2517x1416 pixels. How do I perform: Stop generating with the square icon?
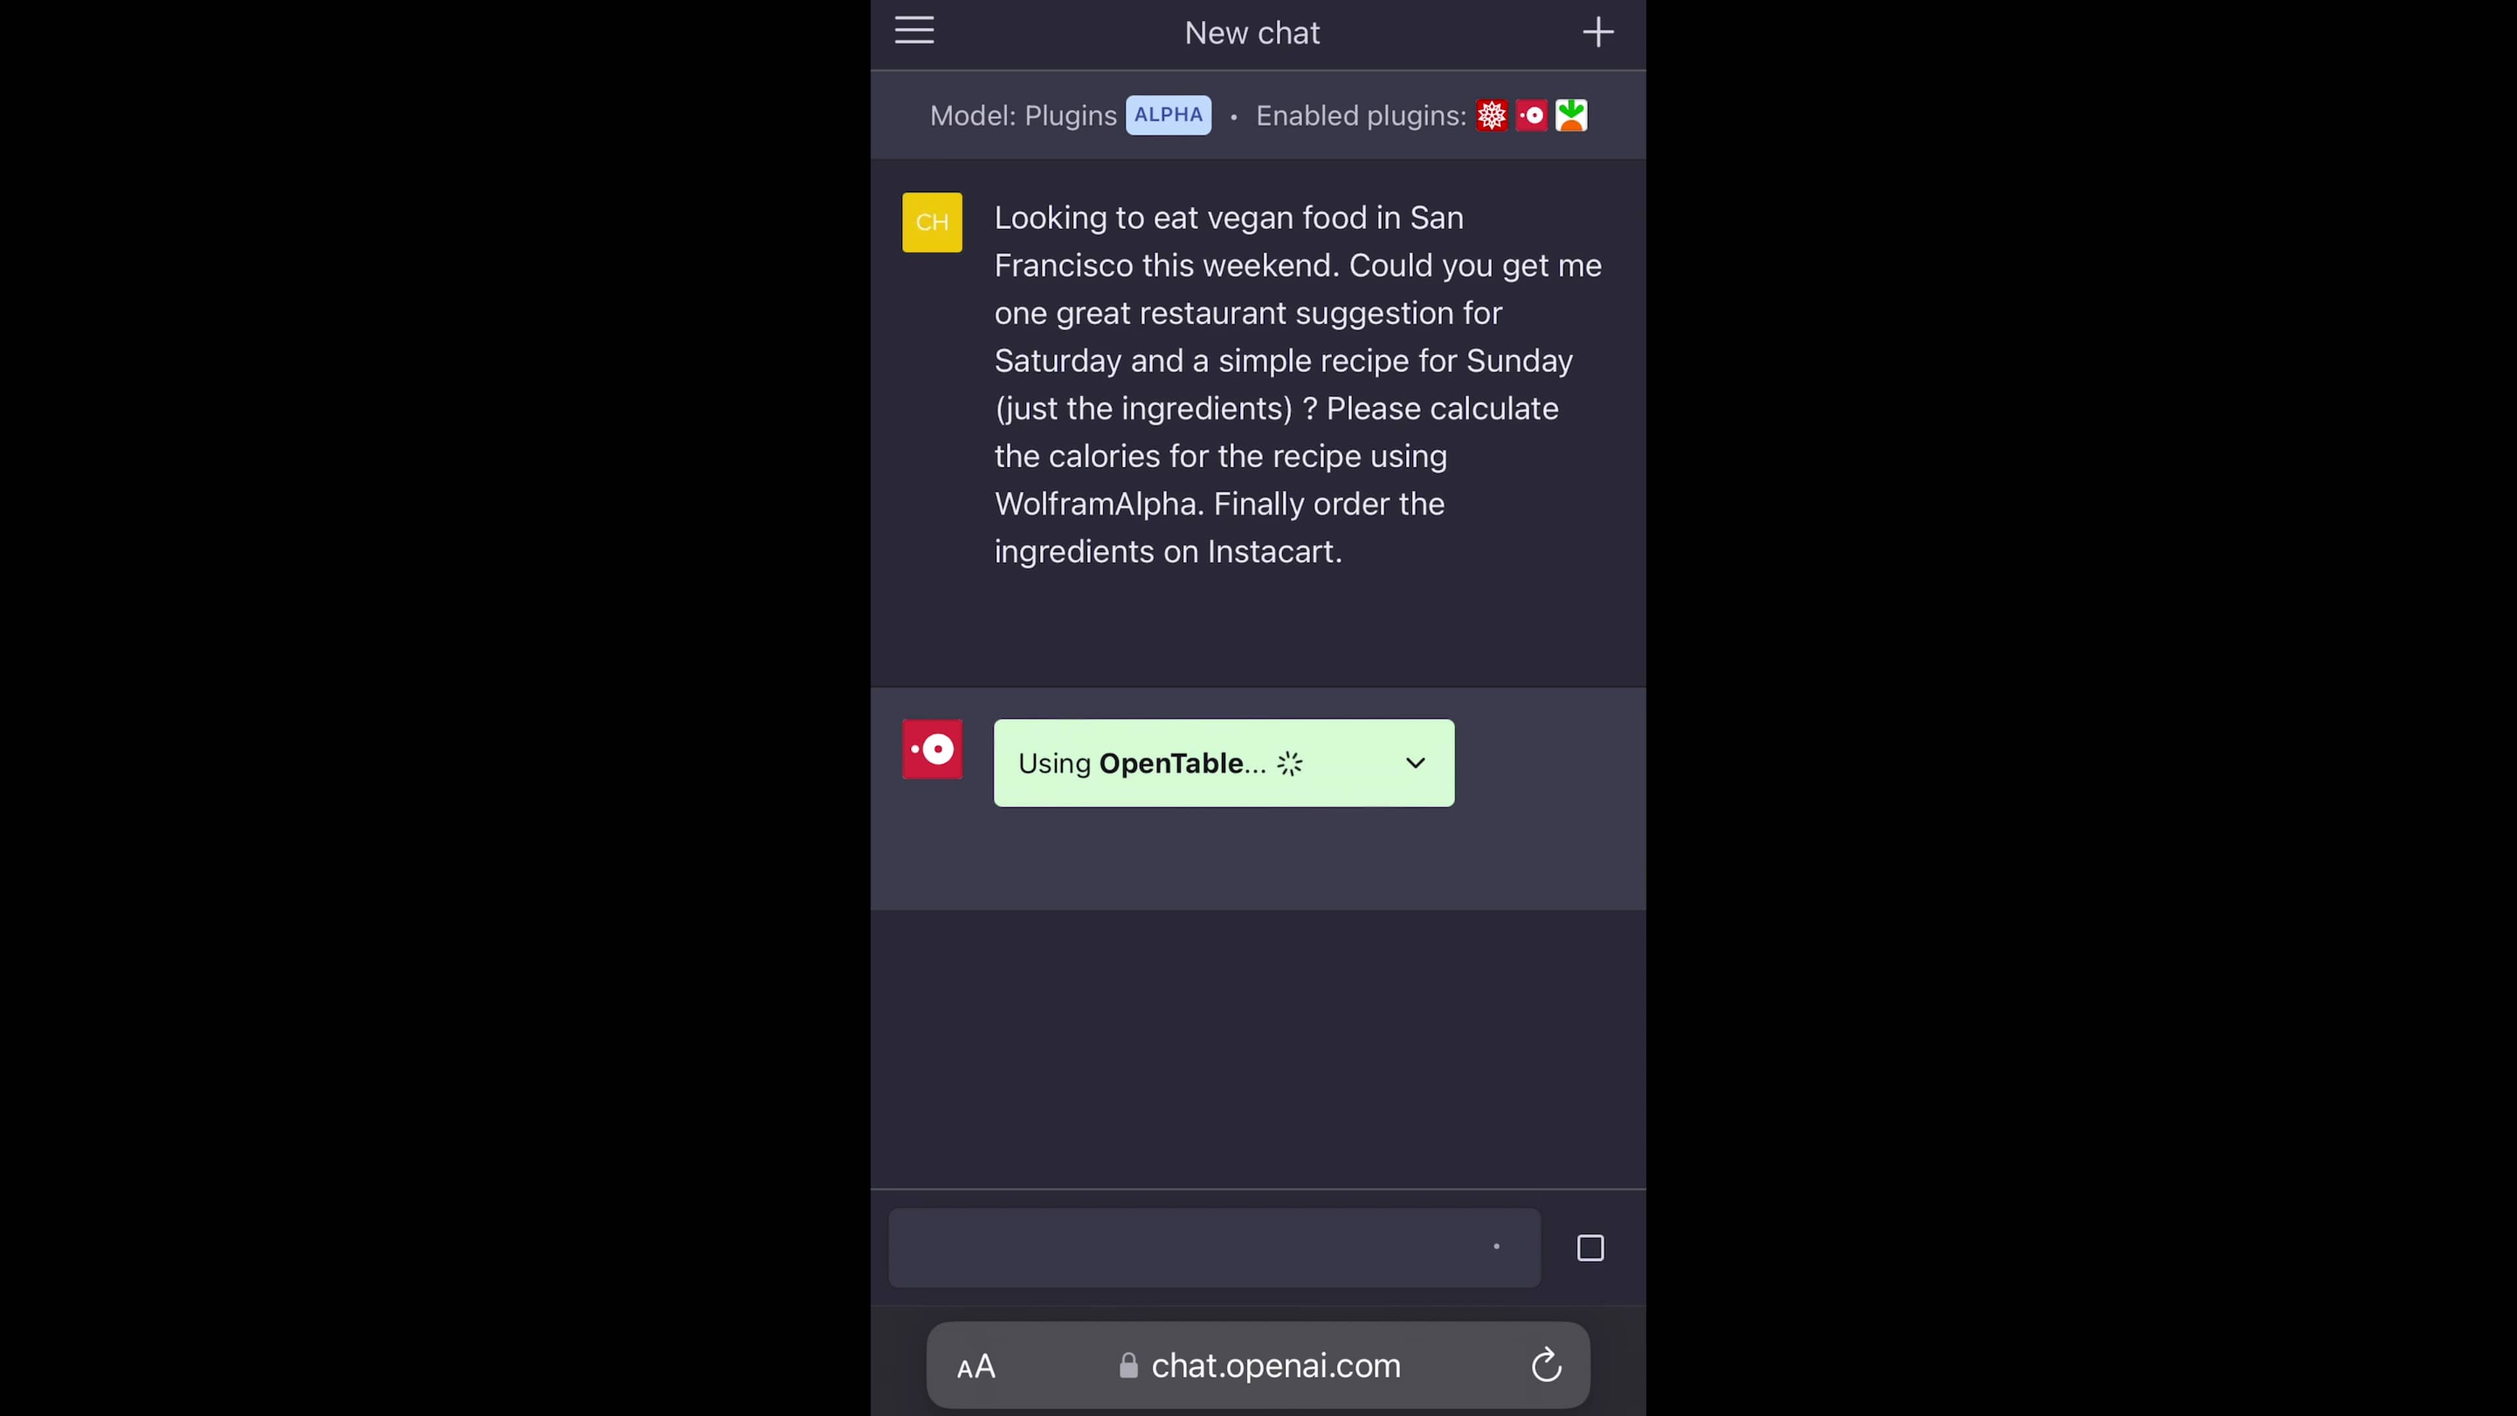click(1590, 1248)
